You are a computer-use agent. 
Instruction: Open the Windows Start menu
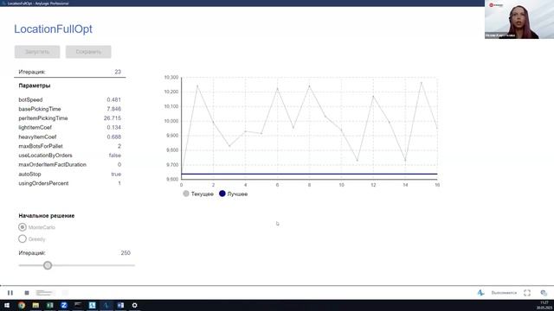point(7,305)
